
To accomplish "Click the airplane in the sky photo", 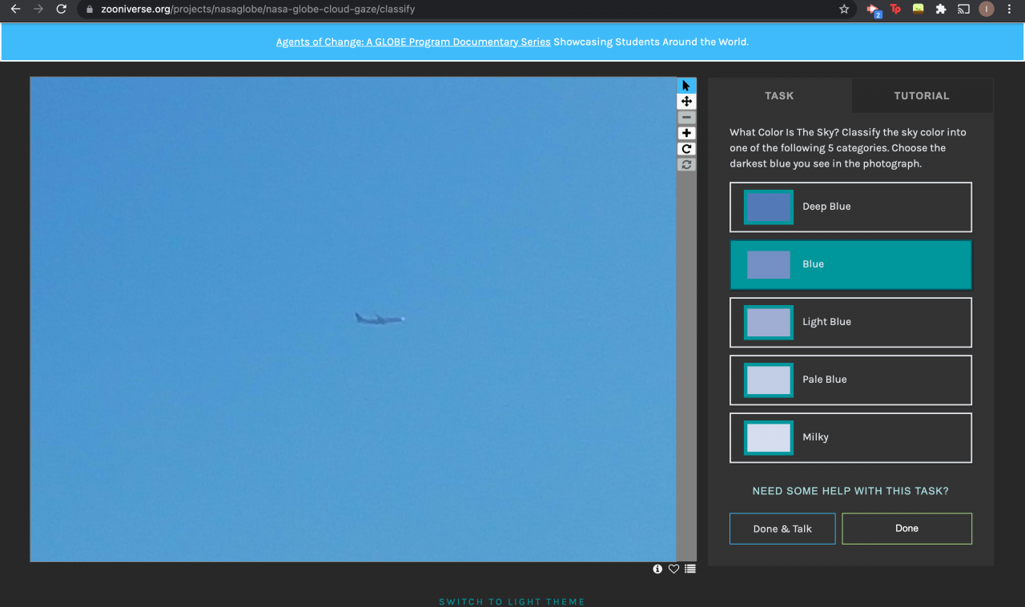I will 380,319.
